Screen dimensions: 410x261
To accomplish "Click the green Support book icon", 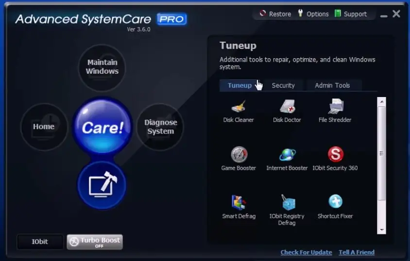I will (x=338, y=13).
